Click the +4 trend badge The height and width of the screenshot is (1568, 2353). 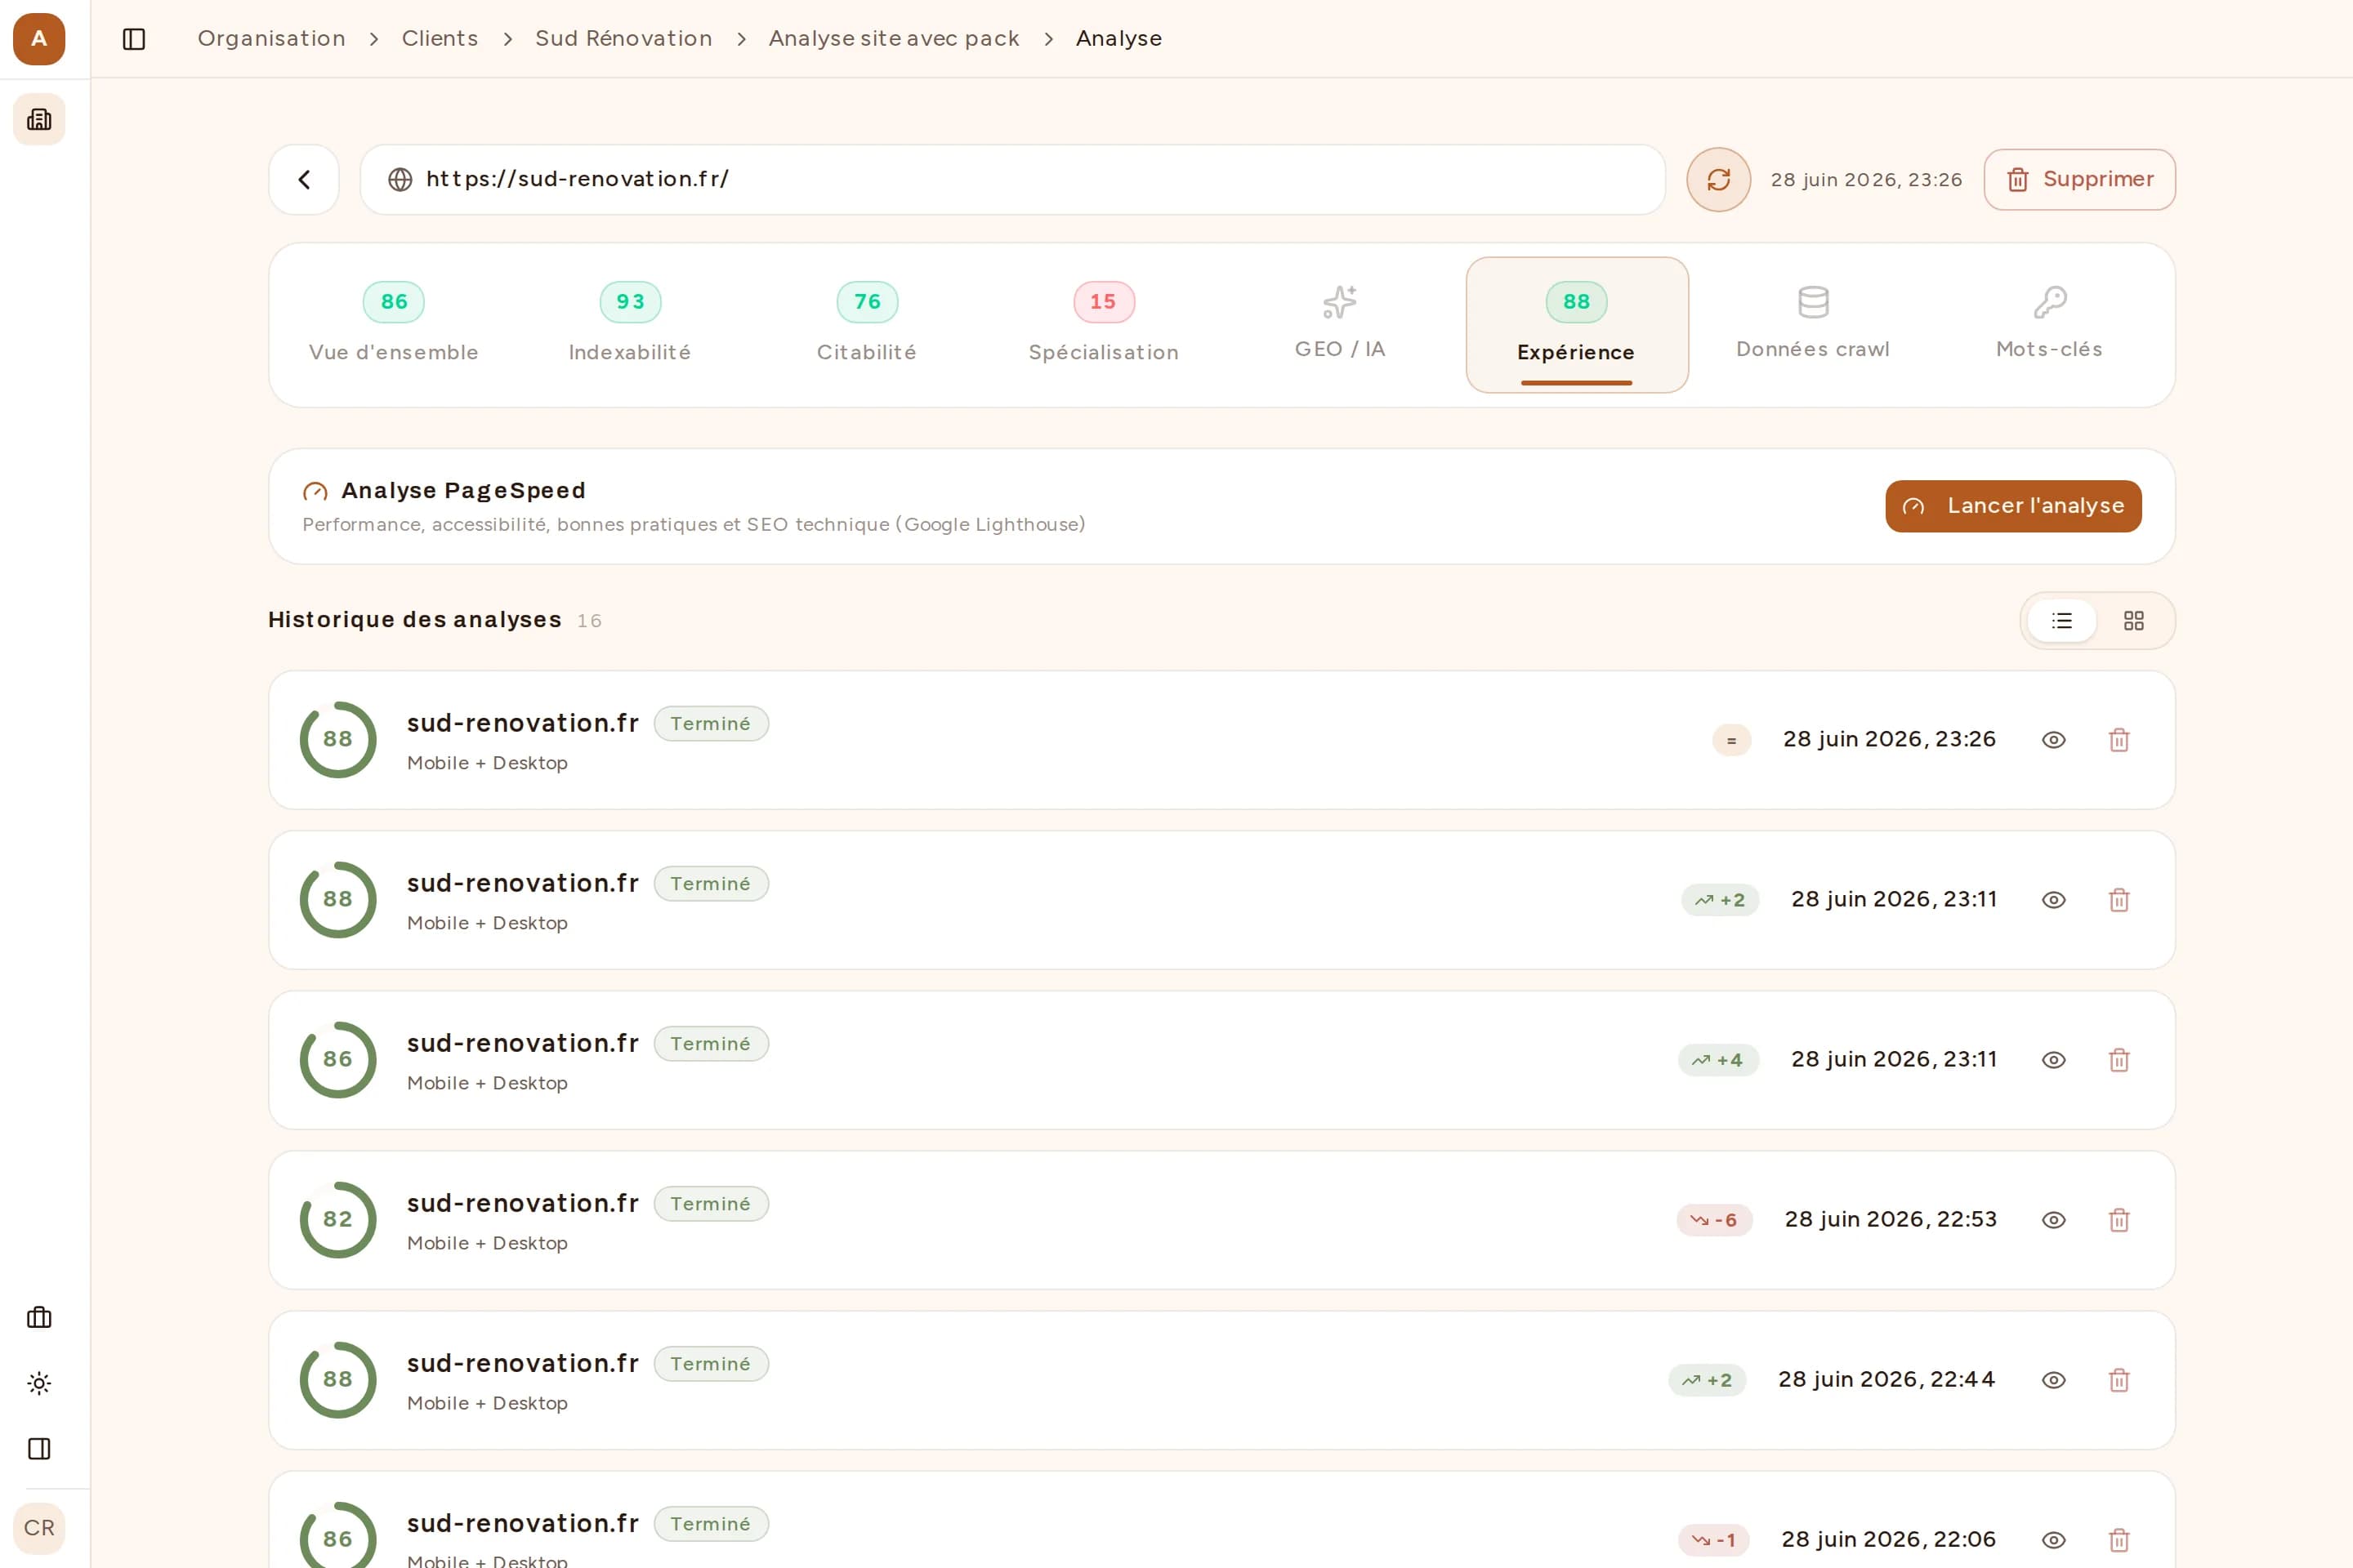point(1717,1060)
